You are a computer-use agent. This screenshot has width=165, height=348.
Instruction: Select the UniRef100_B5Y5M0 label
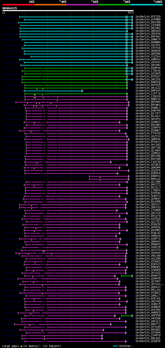(x=148, y=102)
